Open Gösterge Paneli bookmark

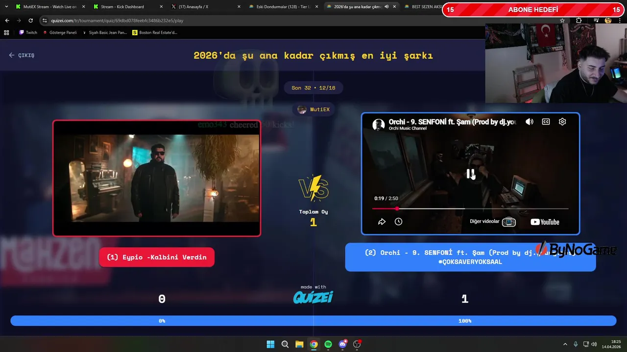pos(60,33)
